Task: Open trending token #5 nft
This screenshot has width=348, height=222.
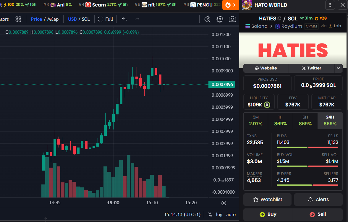Action: point(155,5)
